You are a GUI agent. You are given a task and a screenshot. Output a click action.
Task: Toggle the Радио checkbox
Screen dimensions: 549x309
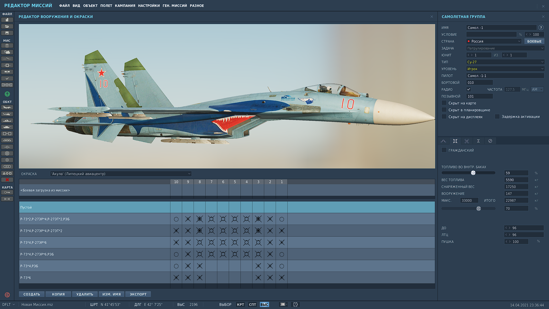click(468, 89)
